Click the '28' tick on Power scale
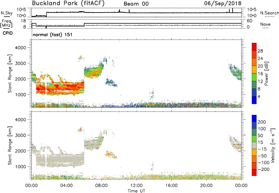279x193 pixels. click(x=260, y=51)
